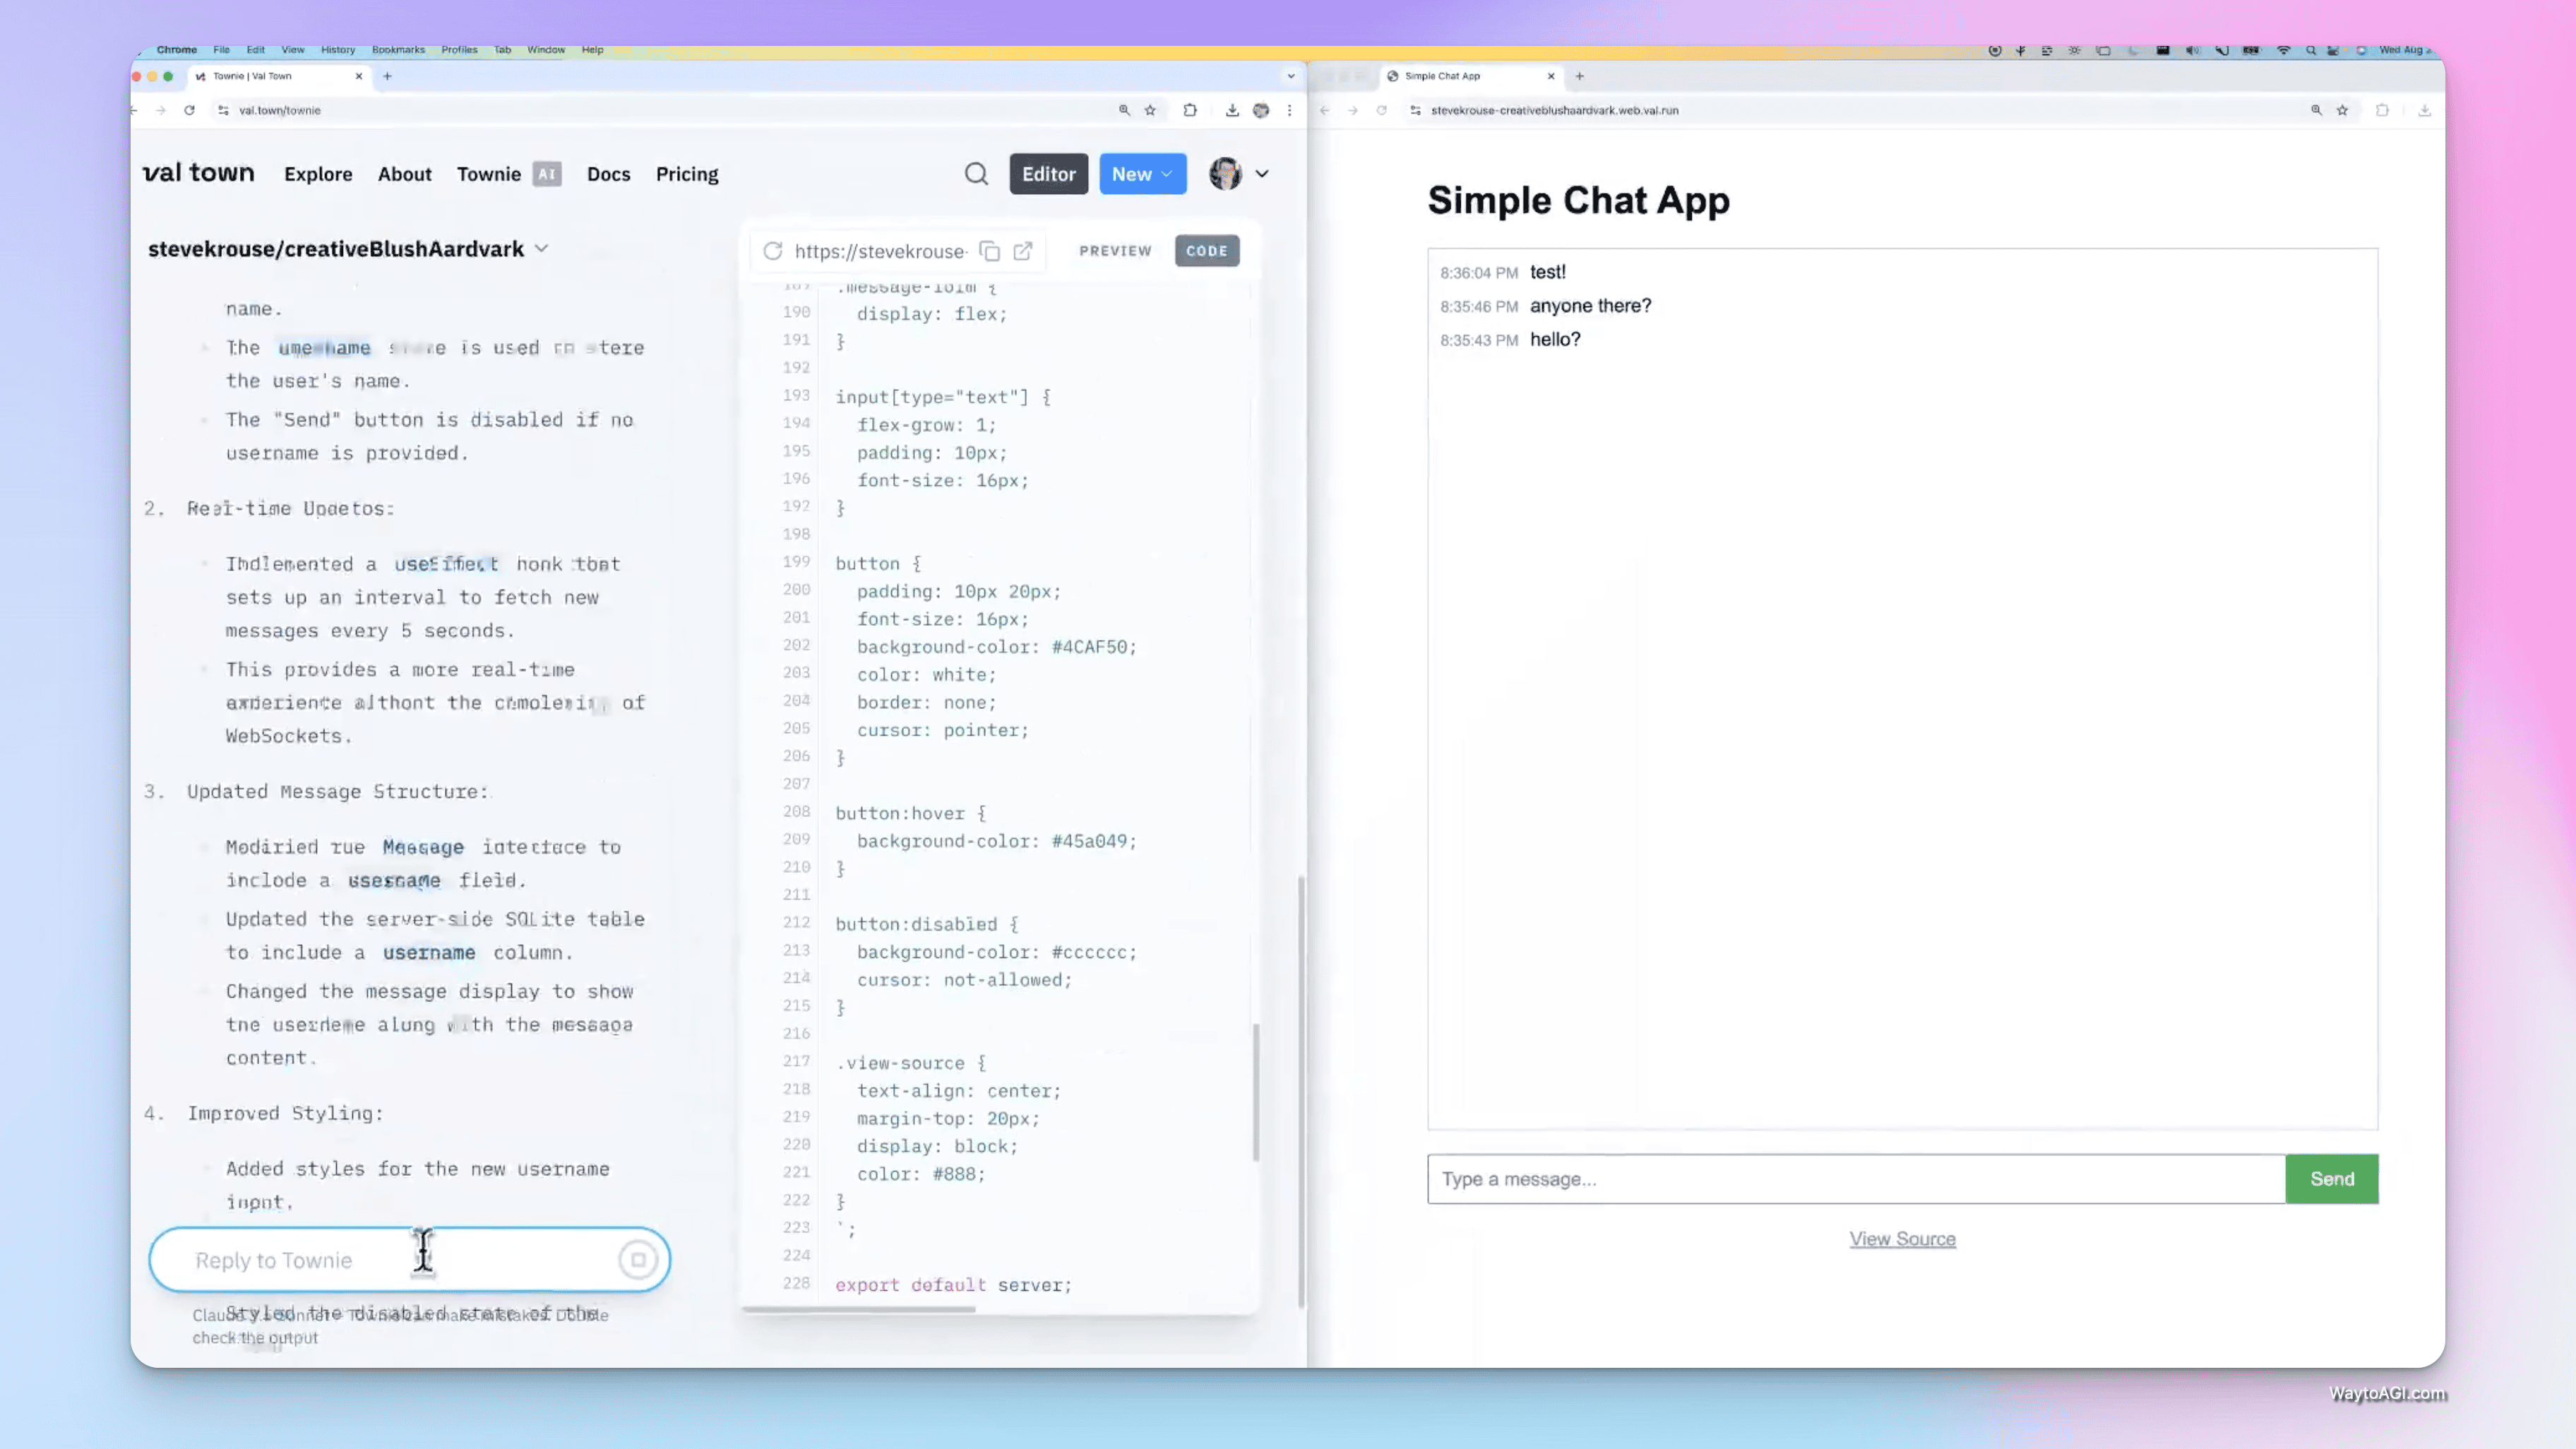Click the Editor button
The width and height of the screenshot is (2576, 1449).
[1048, 174]
